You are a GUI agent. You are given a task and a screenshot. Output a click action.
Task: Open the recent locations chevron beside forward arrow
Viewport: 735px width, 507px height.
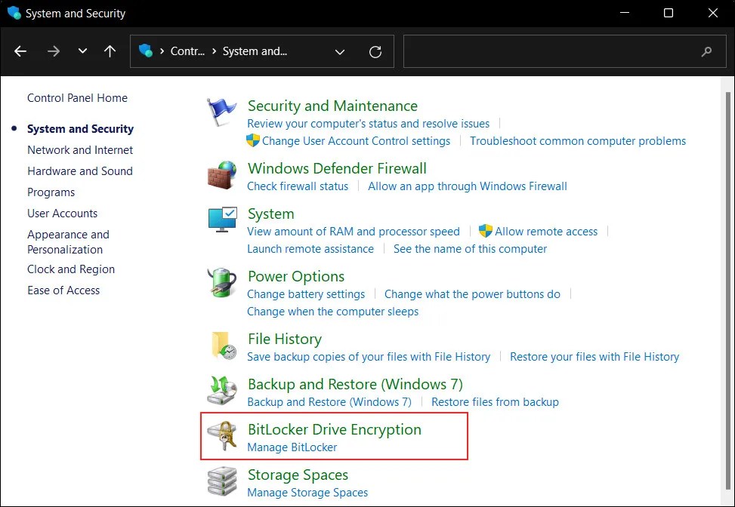(x=82, y=51)
